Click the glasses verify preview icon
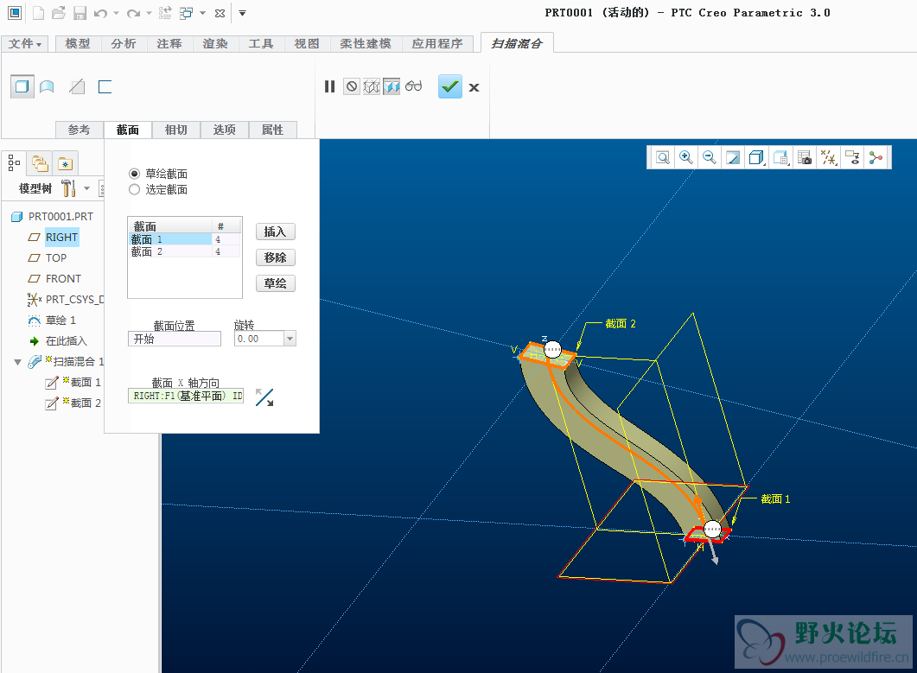 tap(413, 86)
